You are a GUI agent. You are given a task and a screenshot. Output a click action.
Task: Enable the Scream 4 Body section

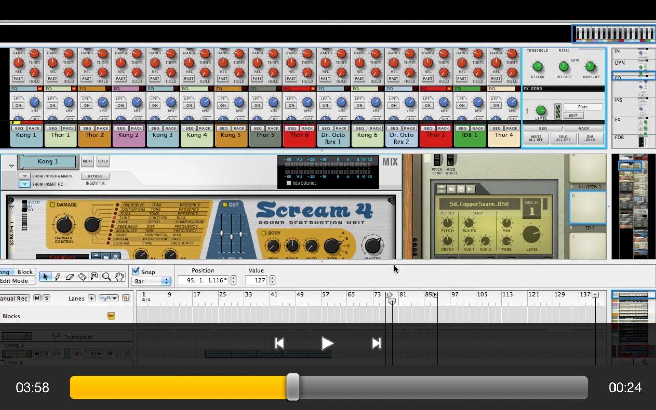pyautogui.click(x=264, y=233)
